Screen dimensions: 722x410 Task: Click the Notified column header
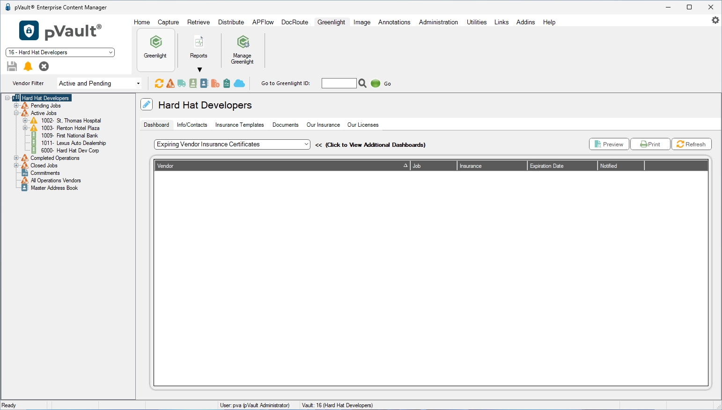pos(621,166)
